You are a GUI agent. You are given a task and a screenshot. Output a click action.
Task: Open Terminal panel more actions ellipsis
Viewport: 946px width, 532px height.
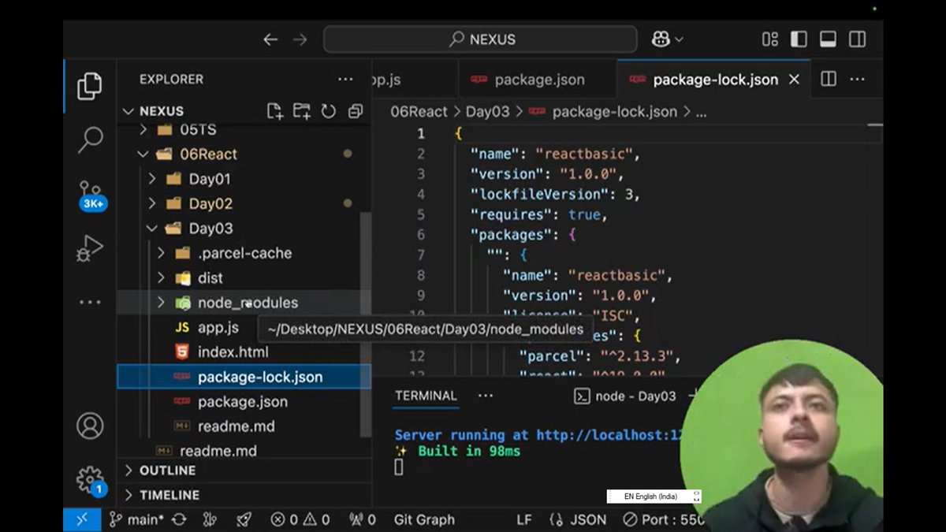pyautogui.click(x=485, y=396)
